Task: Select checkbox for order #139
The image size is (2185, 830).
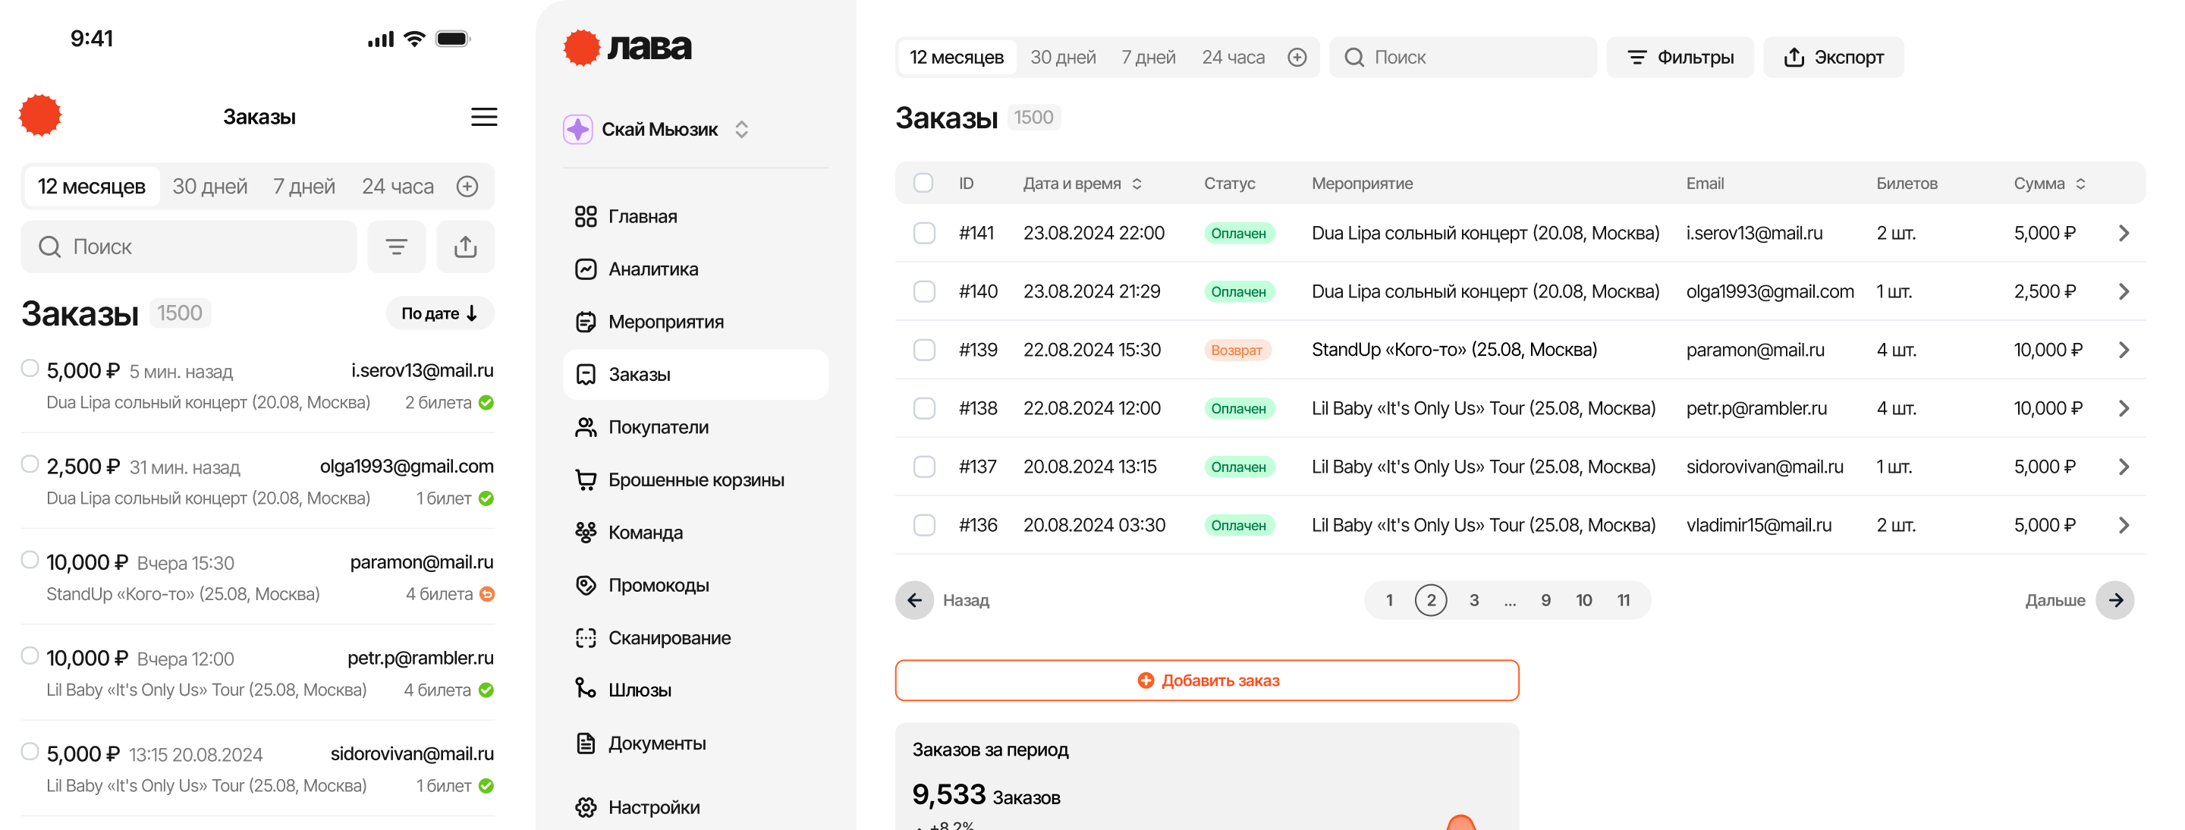Action: coord(924,351)
